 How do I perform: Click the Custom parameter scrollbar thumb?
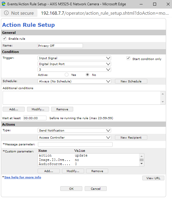tap(142, 160)
